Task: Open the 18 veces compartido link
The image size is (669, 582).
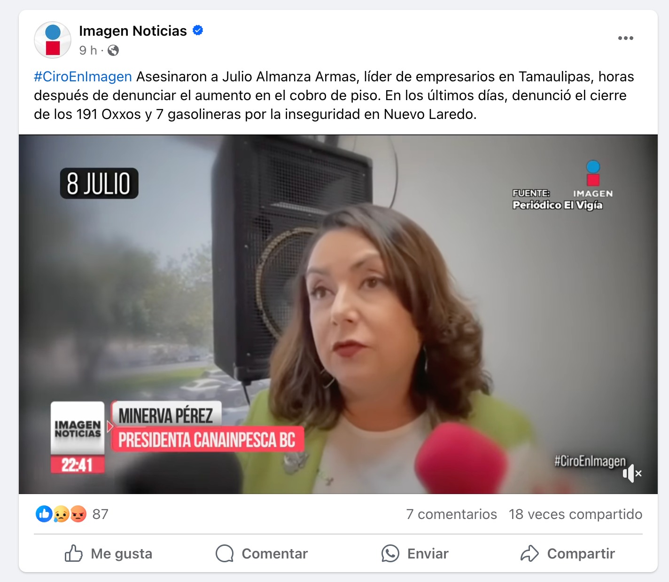Action: 576,514
